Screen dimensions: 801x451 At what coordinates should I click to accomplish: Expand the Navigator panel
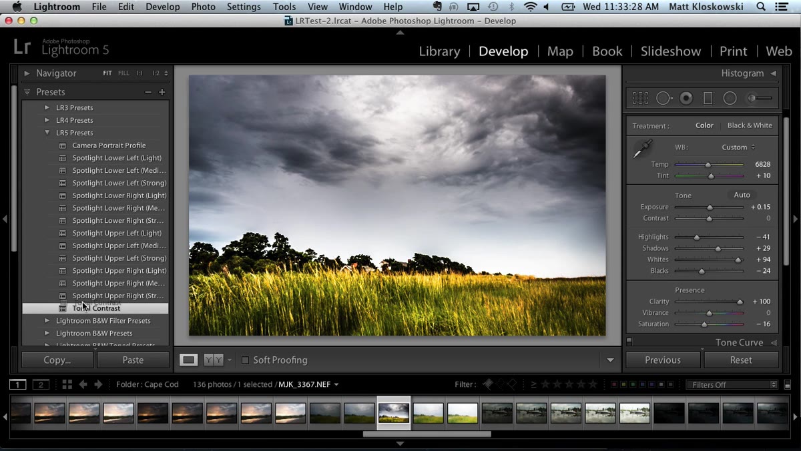coord(27,73)
